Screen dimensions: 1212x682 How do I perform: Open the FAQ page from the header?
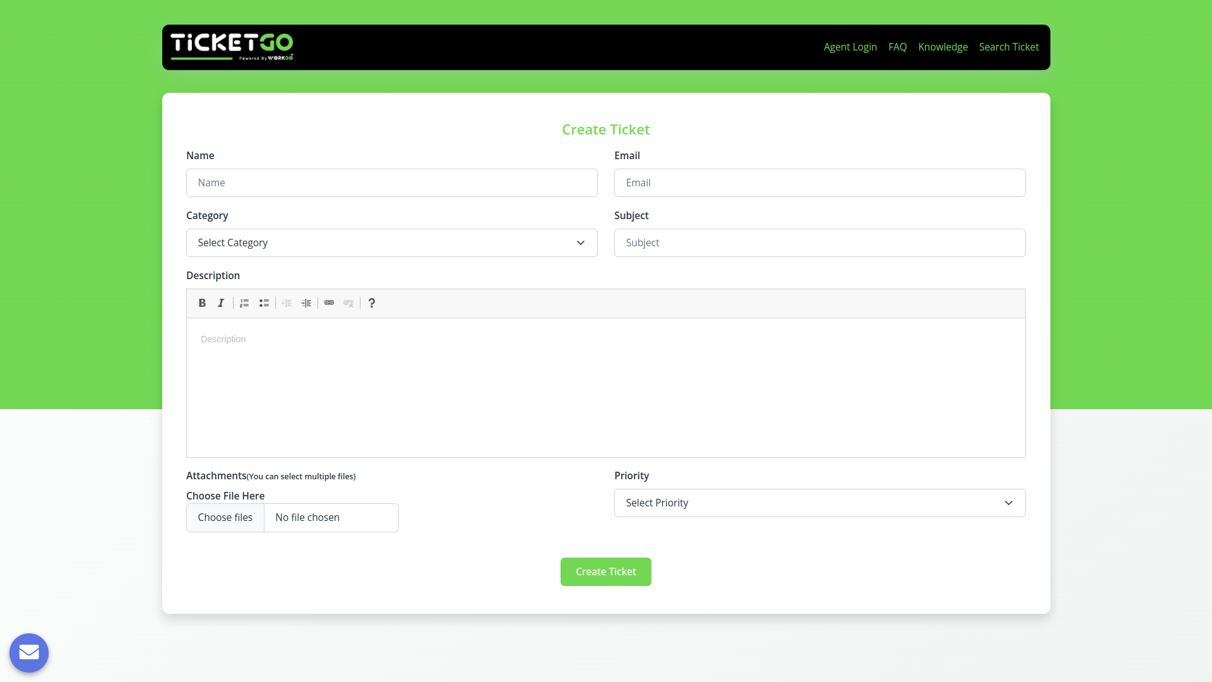coord(897,47)
